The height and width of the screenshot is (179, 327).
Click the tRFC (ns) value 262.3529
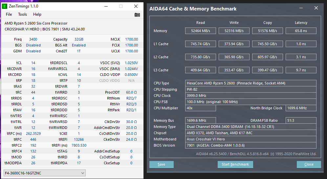33,134
